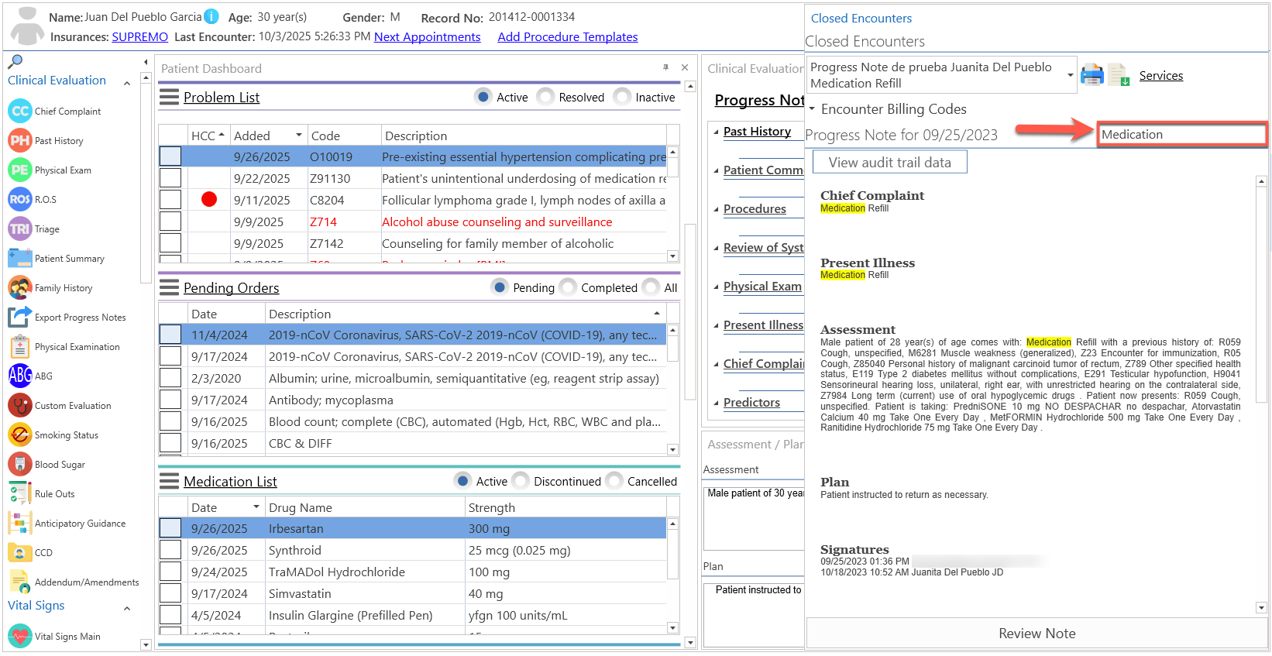This screenshot has width=1272, height=656.
Task: Click the Medication search field
Action: coord(1182,135)
